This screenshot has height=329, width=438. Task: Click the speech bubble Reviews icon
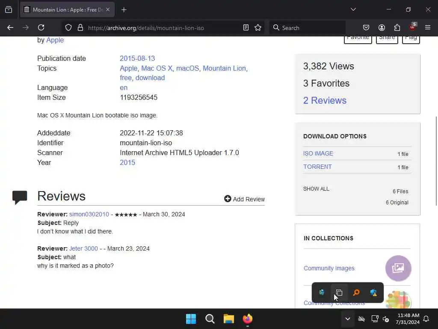(20, 197)
